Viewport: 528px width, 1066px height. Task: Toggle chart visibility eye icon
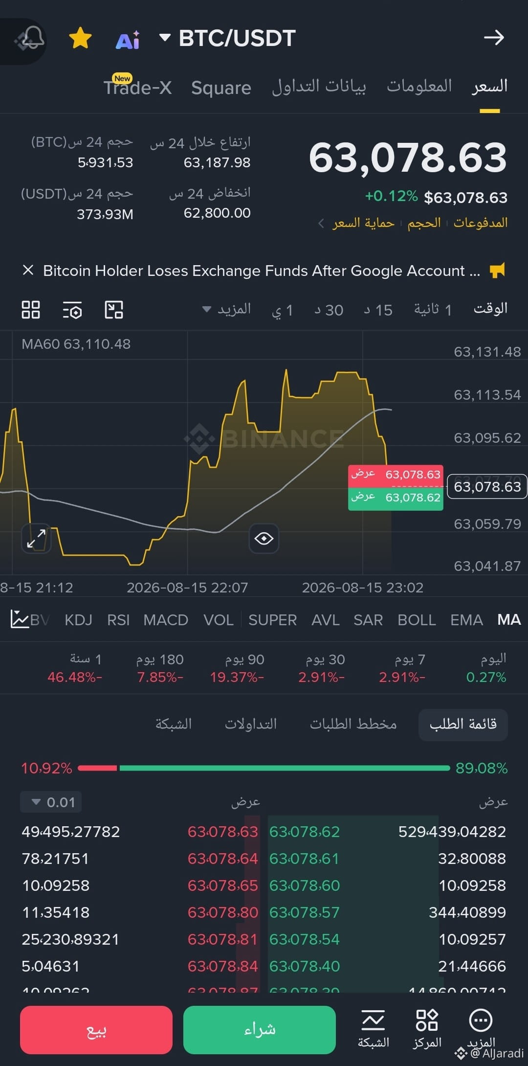point(264,539)
